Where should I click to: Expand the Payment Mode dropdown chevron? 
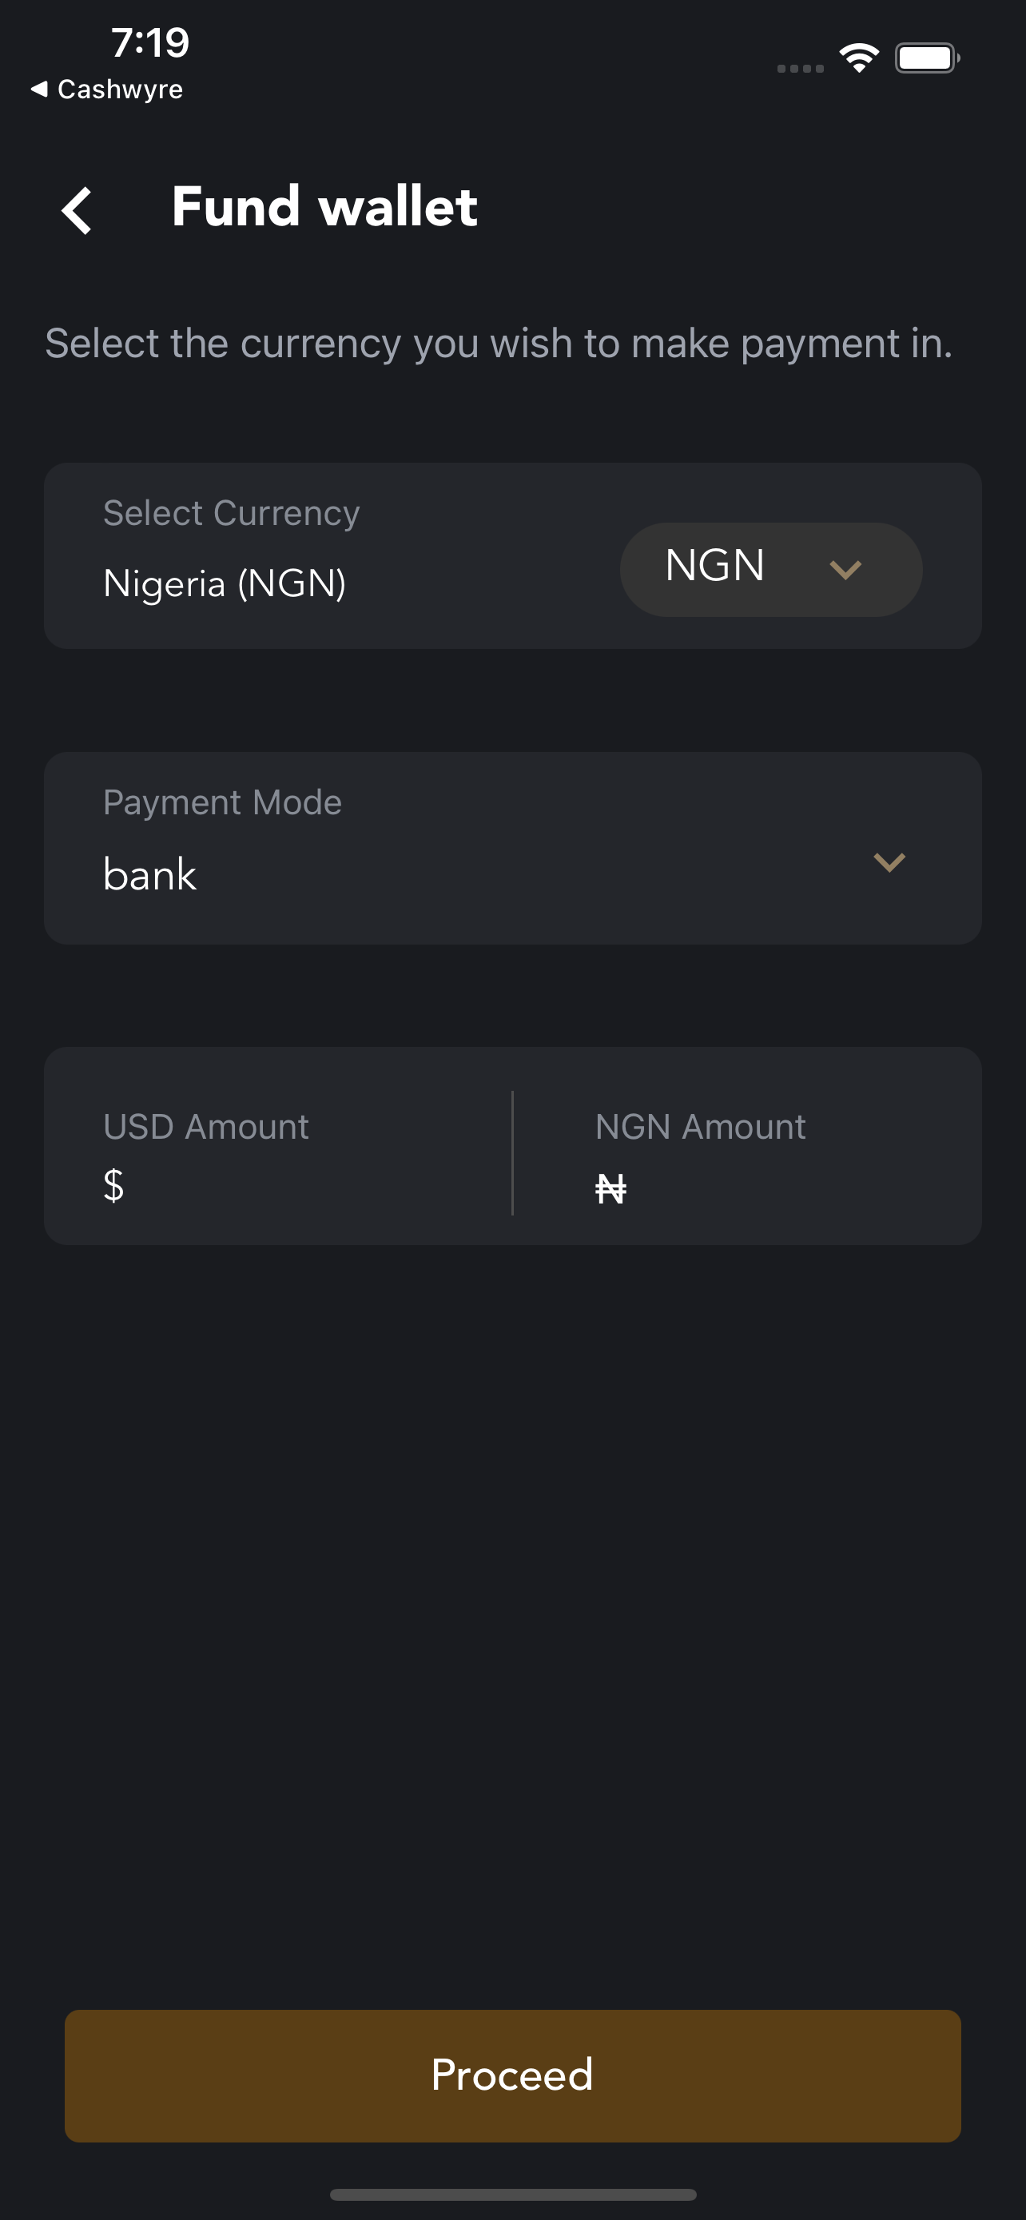point(889,861)
